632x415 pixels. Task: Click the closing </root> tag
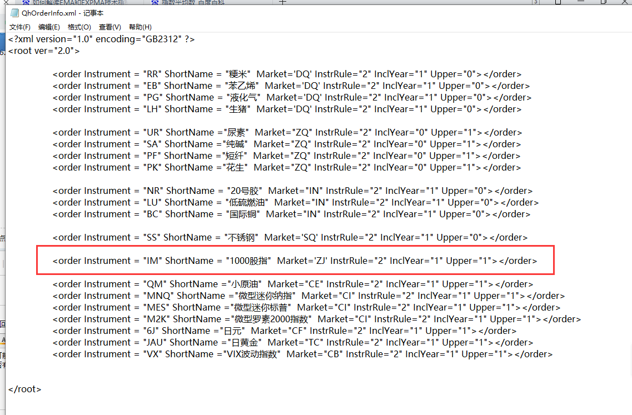(24, 389)
